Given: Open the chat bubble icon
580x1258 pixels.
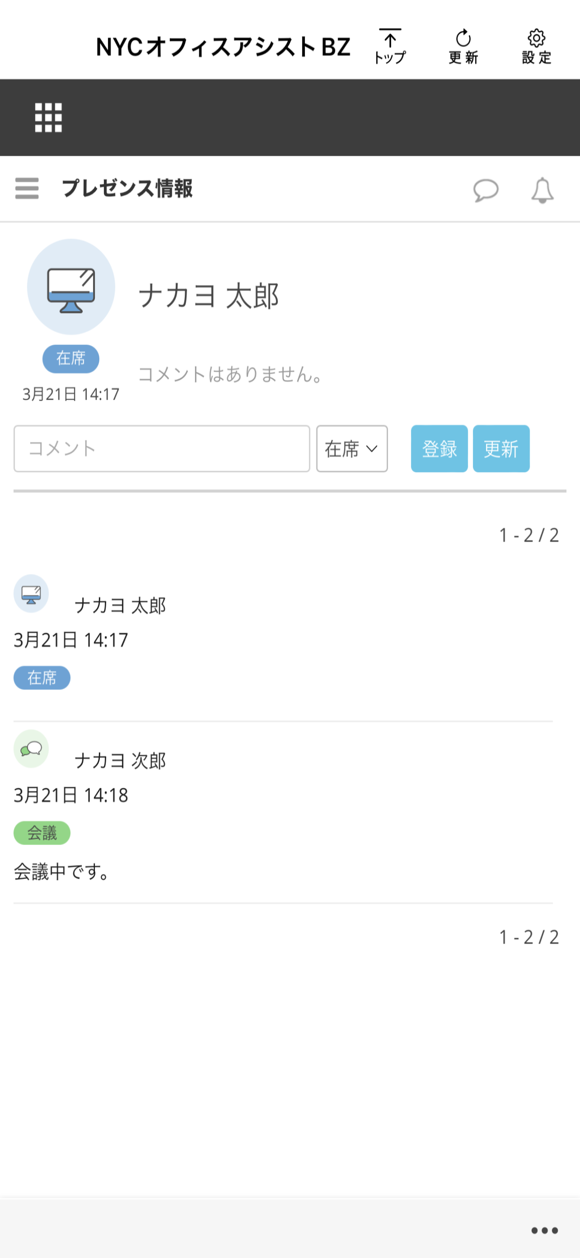Looking at the screenshot, I should click(486, 190).
